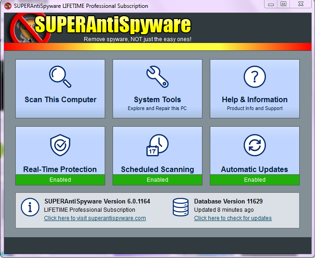Select the 'Database Version 11629' text
The image size is (315, 258).
[228, 201]
